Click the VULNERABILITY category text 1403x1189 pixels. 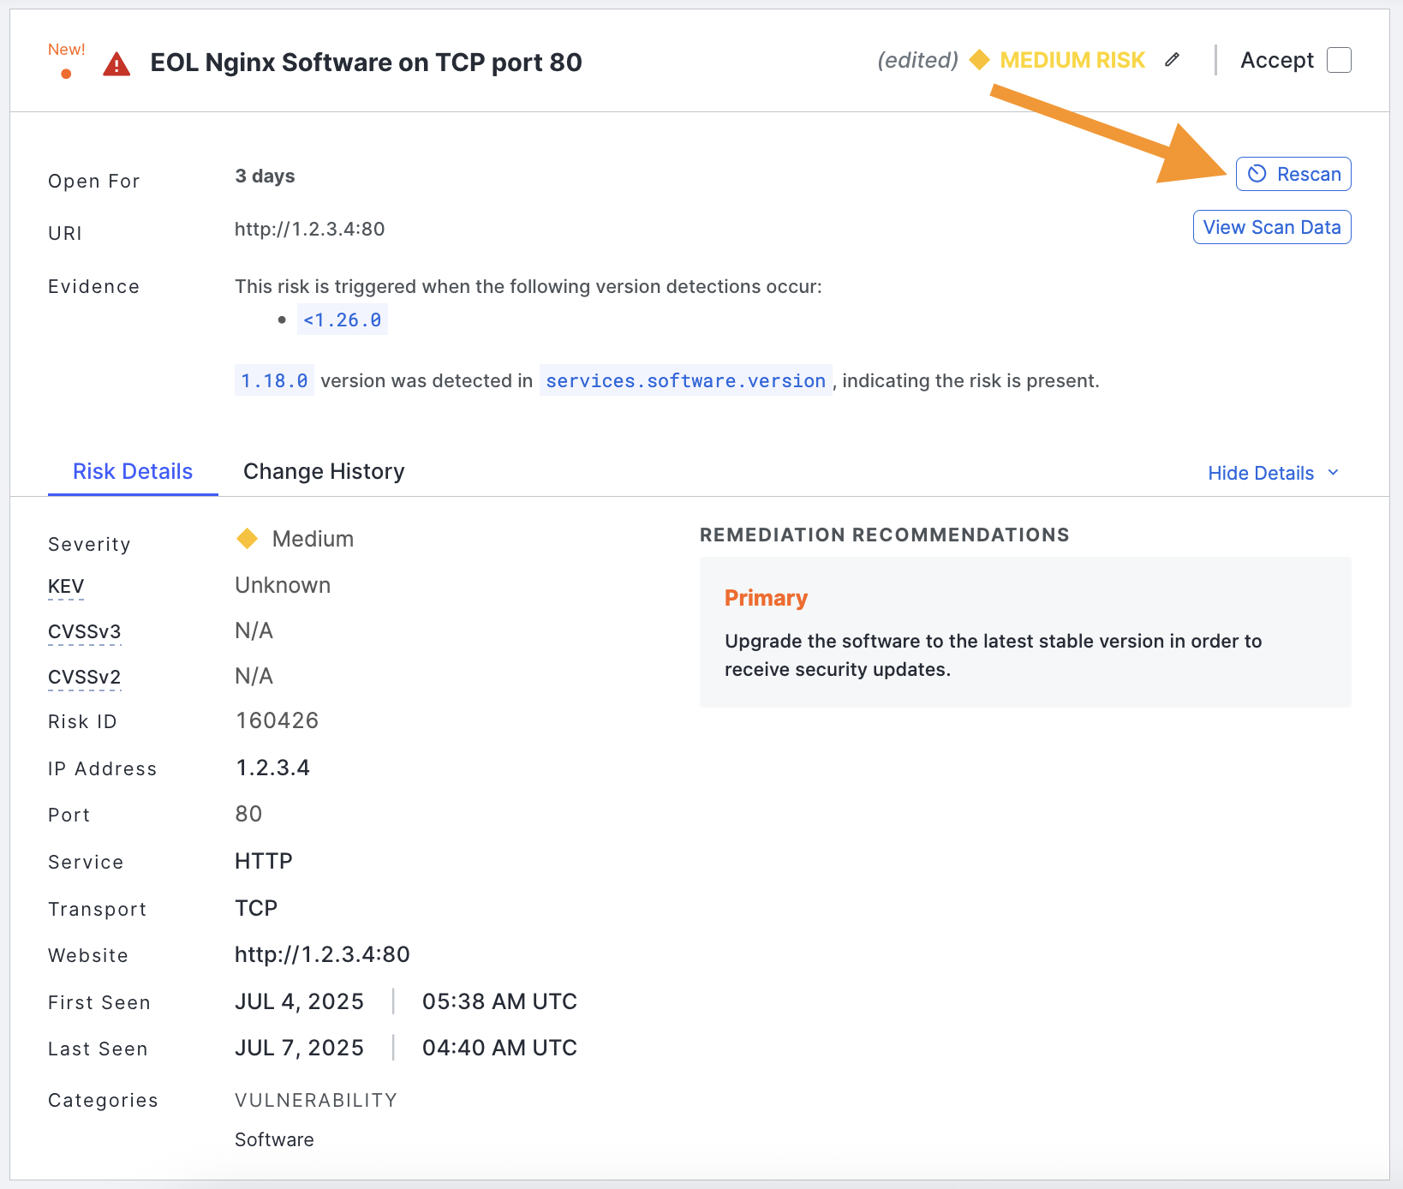tap(316, 1100)
